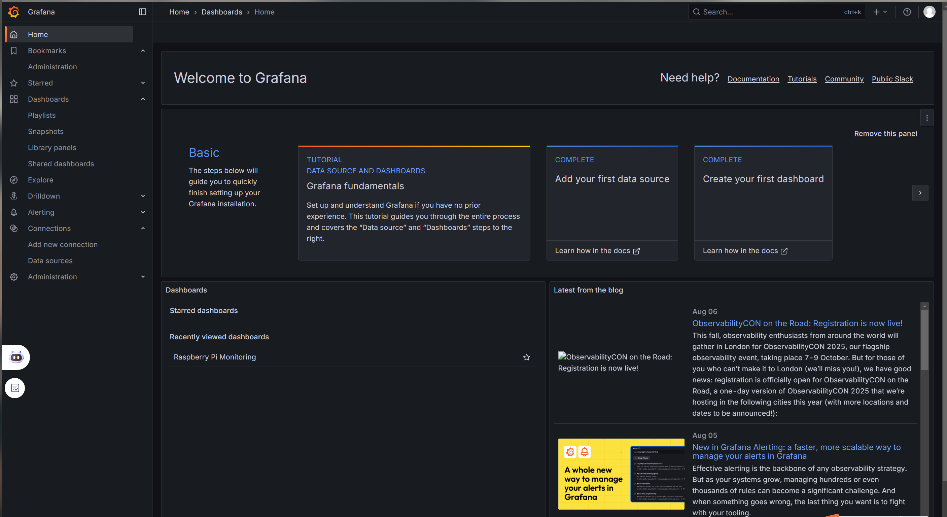The width and height of the screenshot is (947, 517).
Task: Click the Create your first dashboard card
Action: 763,203
